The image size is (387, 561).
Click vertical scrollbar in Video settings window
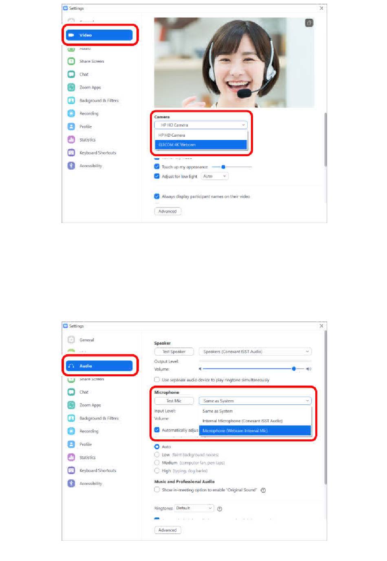click(325, 140)
